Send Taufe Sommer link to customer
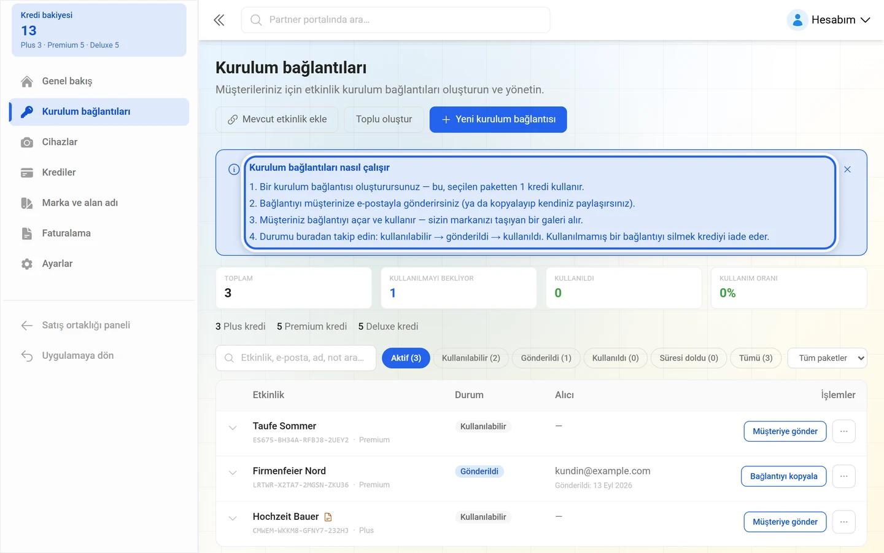Screen dimensions: 884x553 click(x=785, y=431)
